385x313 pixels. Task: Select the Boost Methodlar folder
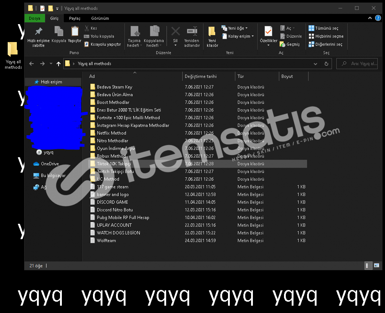(113, 102)
